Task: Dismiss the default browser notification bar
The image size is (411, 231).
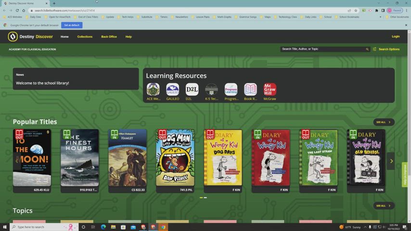Action: coord(406,25)
